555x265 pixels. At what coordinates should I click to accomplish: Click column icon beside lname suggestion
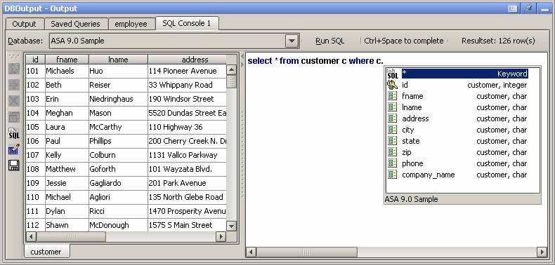pyautogui.click(x=393, y=107)
